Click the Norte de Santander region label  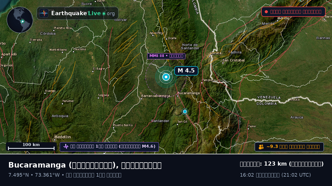191,46
